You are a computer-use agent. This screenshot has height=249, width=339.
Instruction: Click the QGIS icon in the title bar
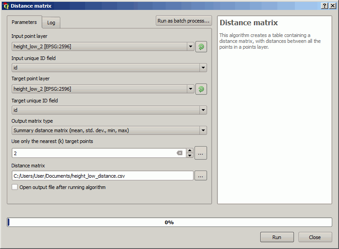coord(6,6)
